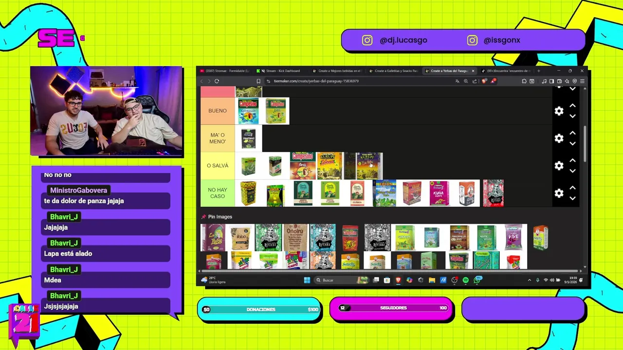Screen dimensions: 623x350
Task: Select the NO HAY CASO tier label
Action: tap(218, 193)
